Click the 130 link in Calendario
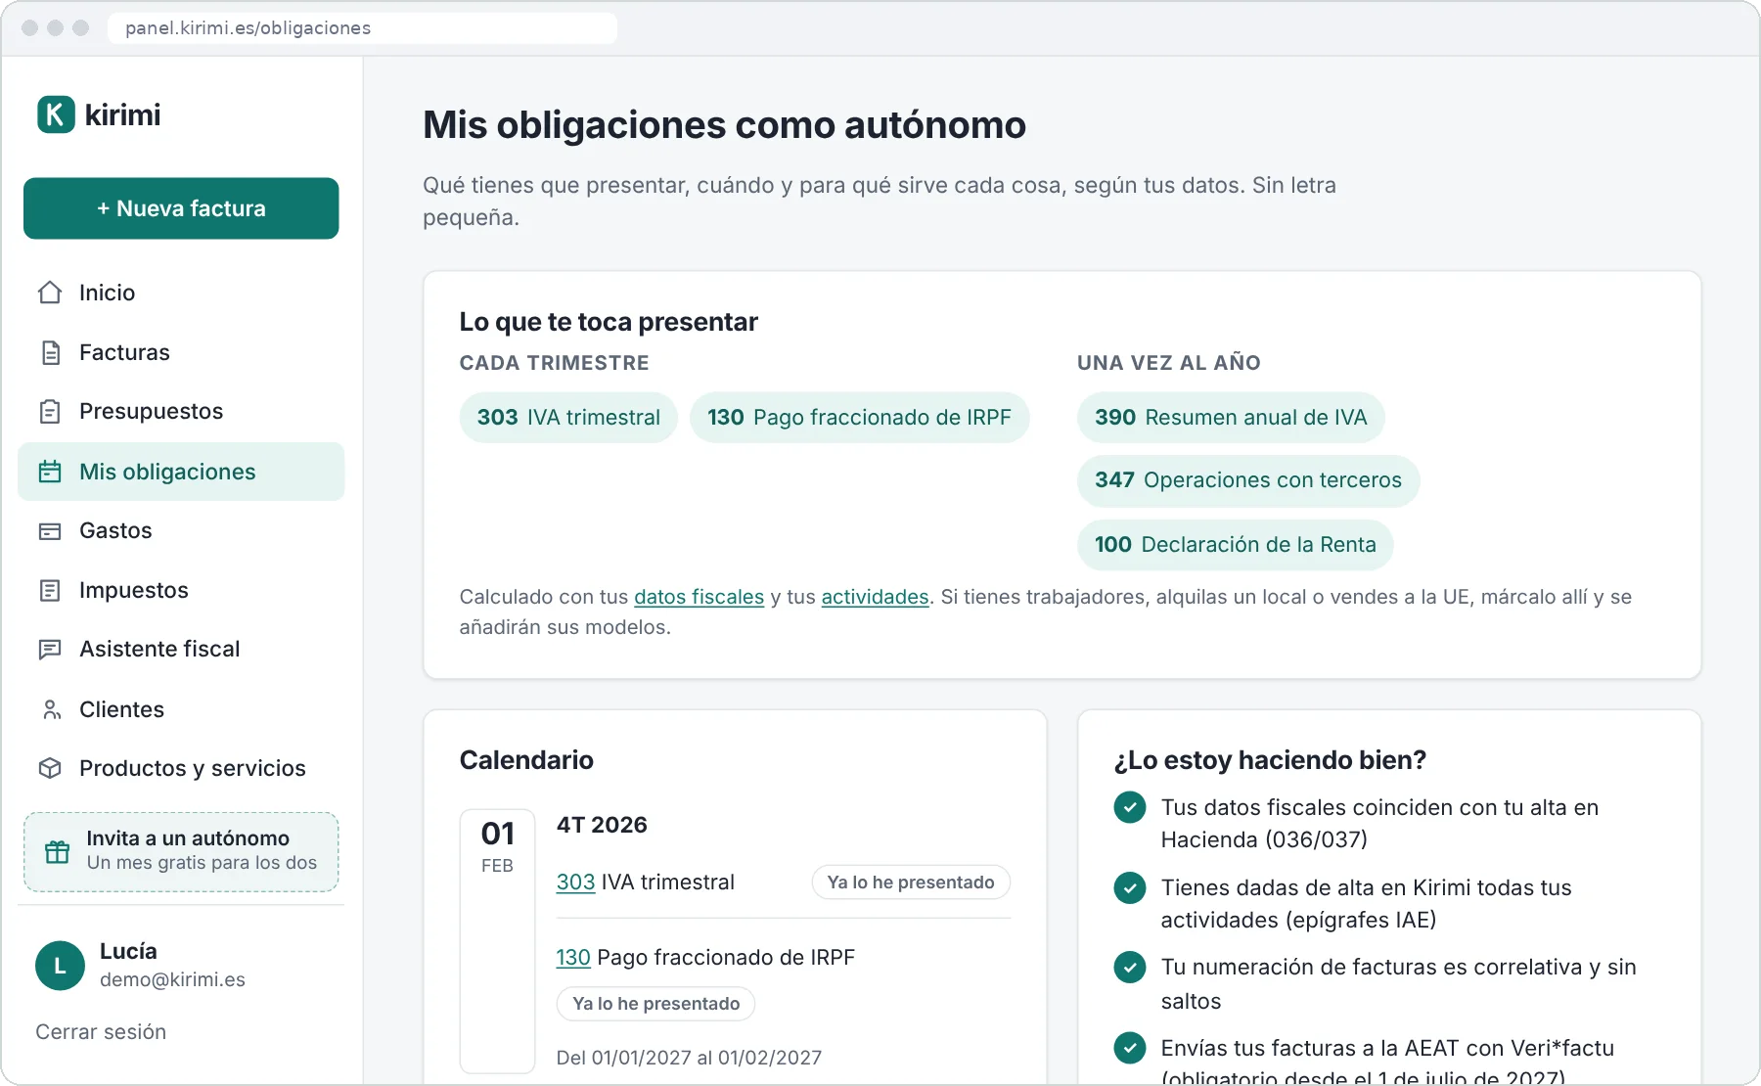 click(x=573, y=958)
